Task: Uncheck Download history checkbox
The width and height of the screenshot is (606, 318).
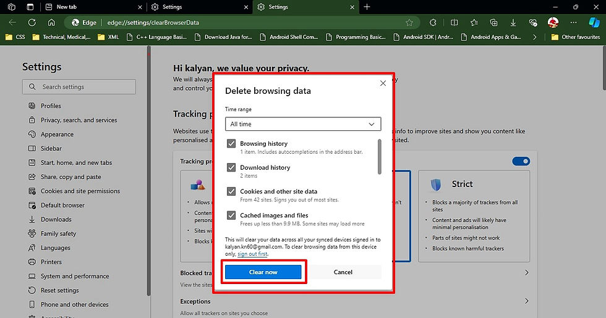Action: pyautogui.click(x=231, y=167)
